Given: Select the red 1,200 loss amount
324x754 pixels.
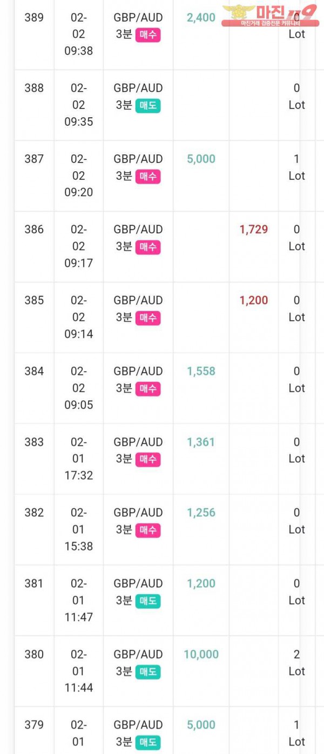Looking at the screenshot, I should (x=253, y=300).
